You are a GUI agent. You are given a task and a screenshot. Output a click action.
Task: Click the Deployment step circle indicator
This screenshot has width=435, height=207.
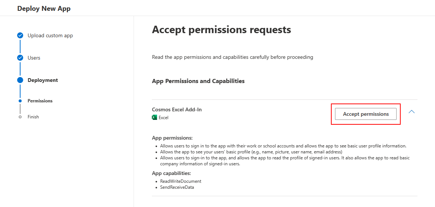point(20,80)
